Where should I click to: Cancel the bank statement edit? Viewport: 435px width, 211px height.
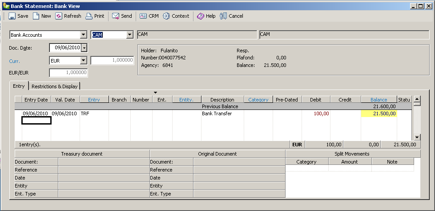coord(223,16)
